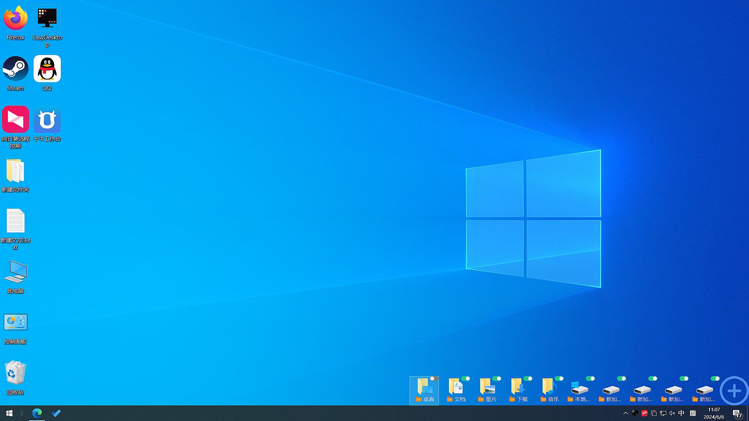The height and width of the screenshot is (421, 749).
Task: Click the QQ penguin icon
Action: (x=47, y=69)
